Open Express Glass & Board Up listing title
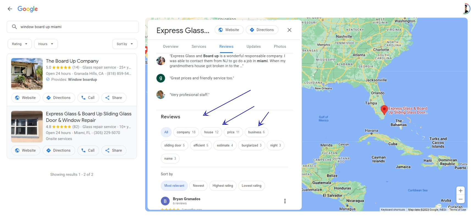 [89, 117]
